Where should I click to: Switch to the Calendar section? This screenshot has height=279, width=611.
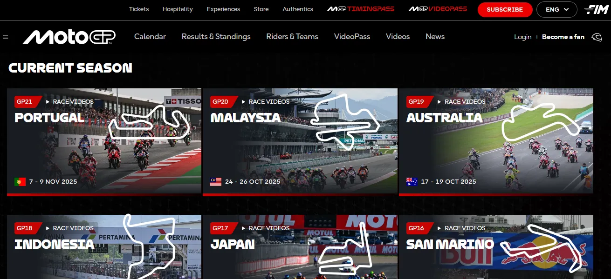[150, 36]
